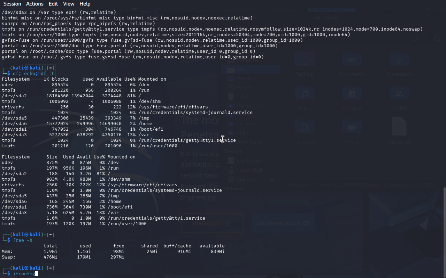Click the "buff/cache" column header
Image resolution: width=446 pixels, height=278 pixels.
coord(177,246)
